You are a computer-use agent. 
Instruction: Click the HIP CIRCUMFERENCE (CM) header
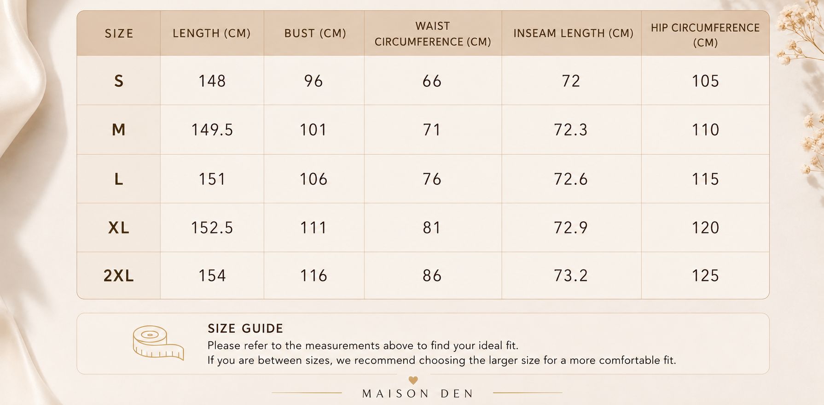(x=705, y=35)
